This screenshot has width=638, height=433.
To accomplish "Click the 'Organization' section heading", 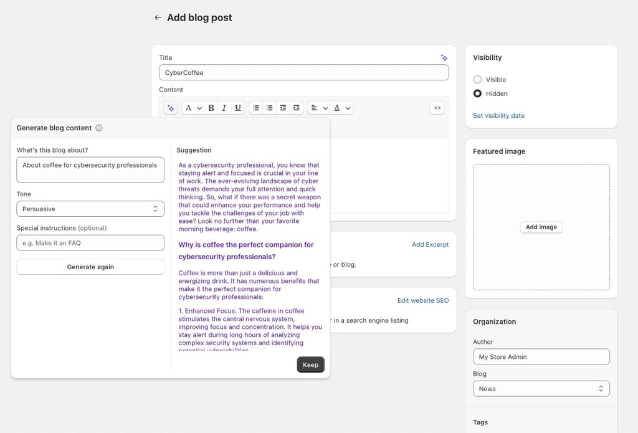I will tap(494, 321).
